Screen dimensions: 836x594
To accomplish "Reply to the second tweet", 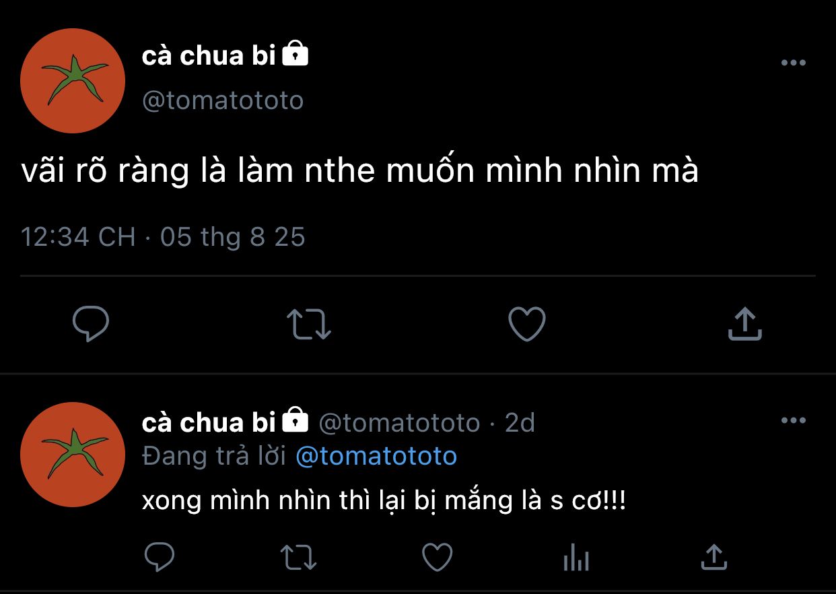I will (x=160, y=557).
